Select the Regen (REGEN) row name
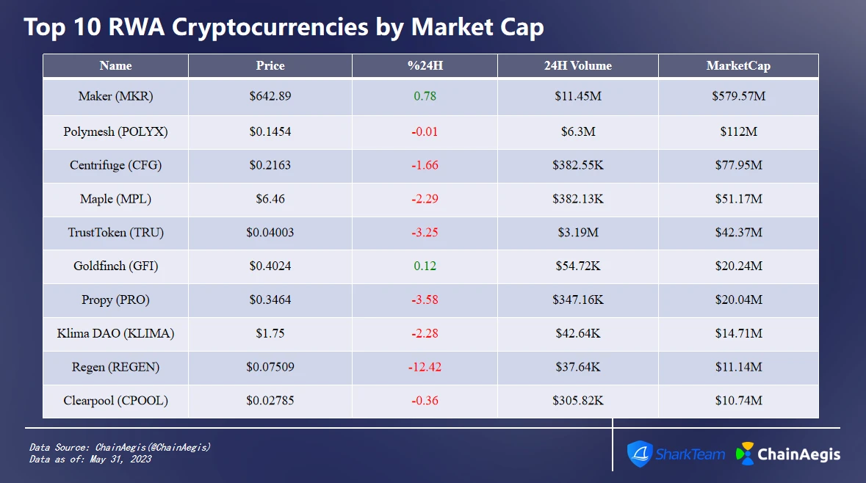 (x=115, y=367)
